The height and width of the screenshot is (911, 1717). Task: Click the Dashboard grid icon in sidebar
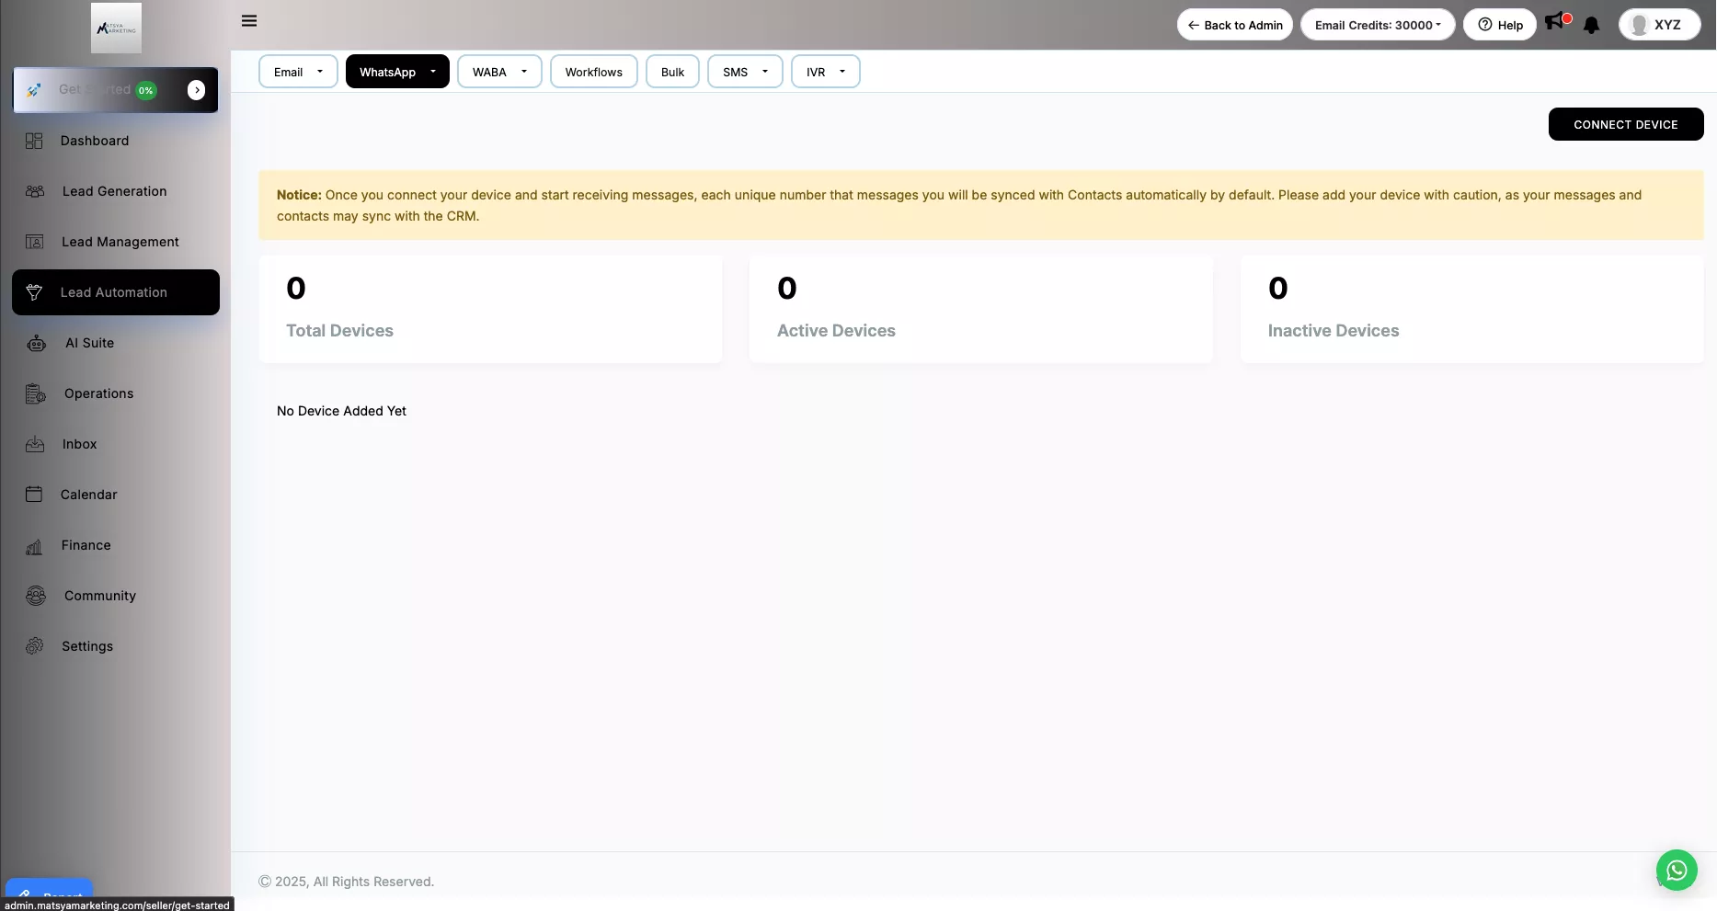[x=34, y=141]
